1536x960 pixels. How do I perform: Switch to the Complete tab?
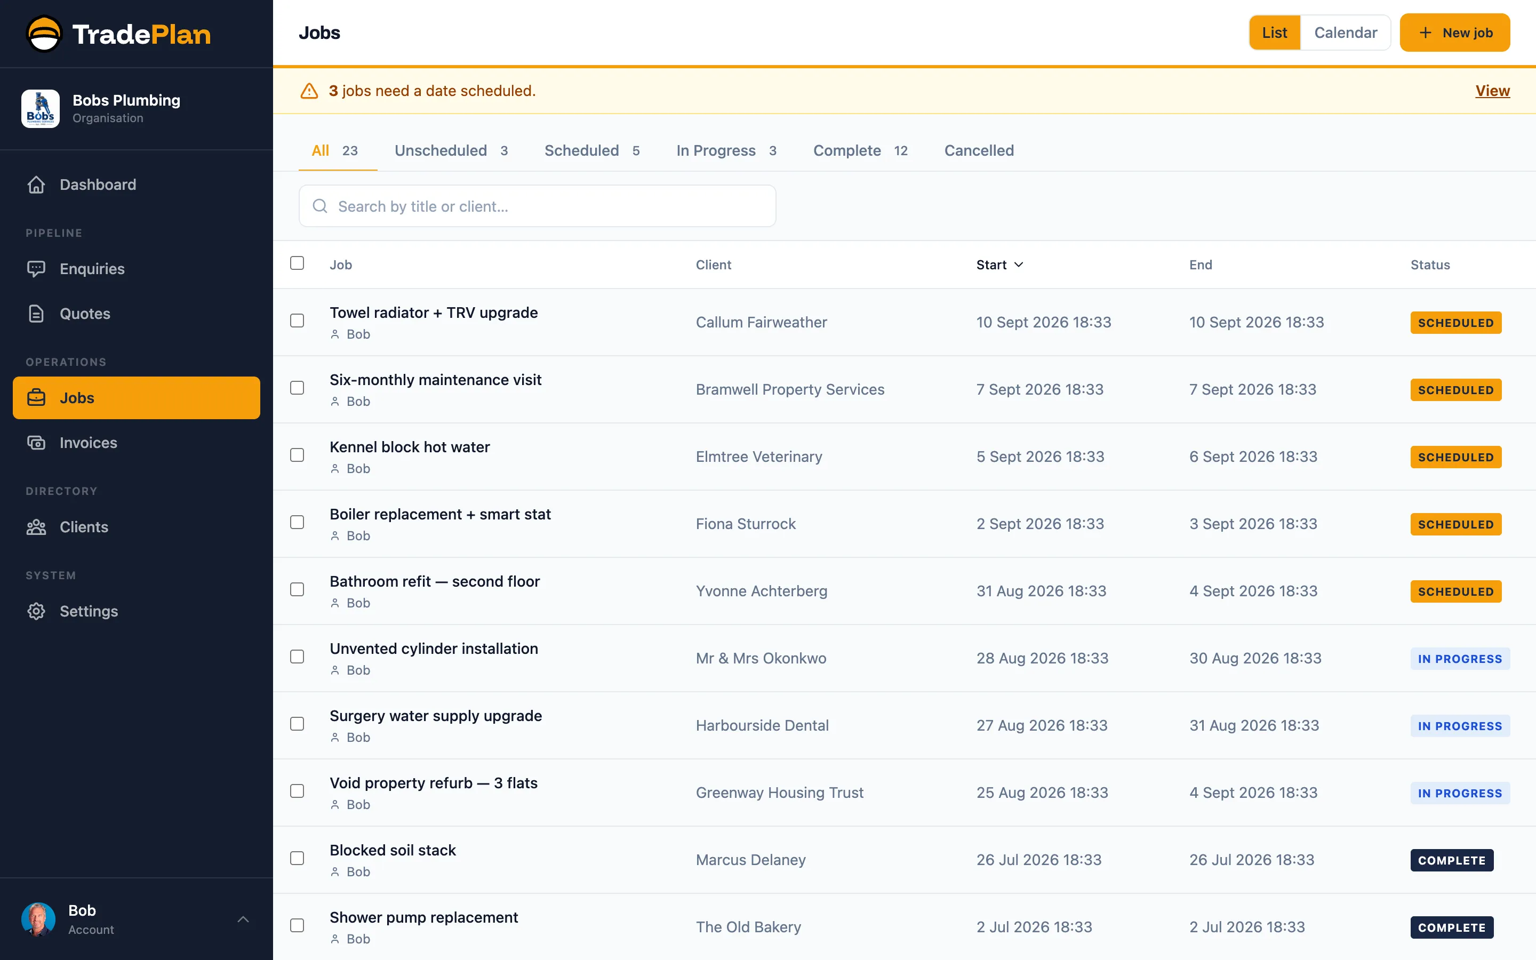[x=860, y=150]
